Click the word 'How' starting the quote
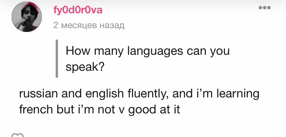The image size is (286, 137). tap(78, 51)
